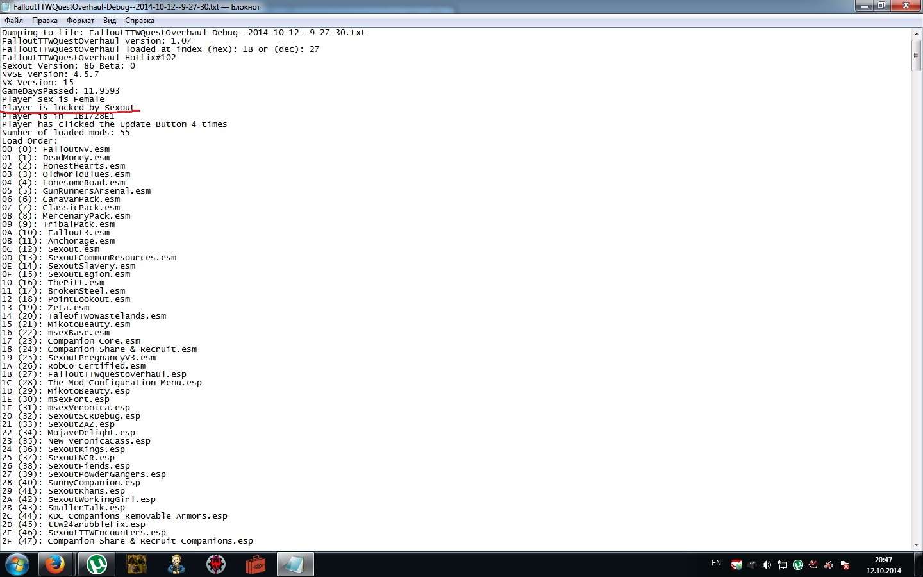923x577 pixels.
Task: Open the Правка menu
Action: [45, 21]
